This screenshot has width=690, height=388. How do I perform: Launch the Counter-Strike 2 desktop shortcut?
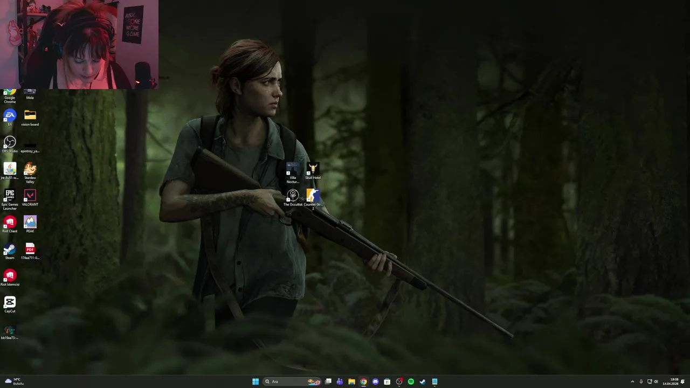click(313, 199)
